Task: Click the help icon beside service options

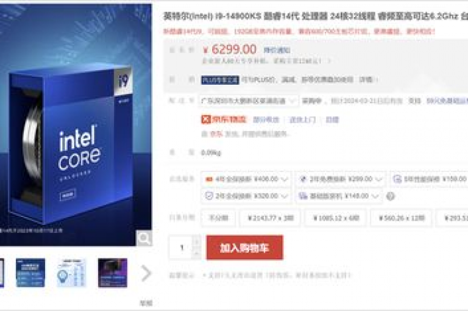Action: (391, 196)
